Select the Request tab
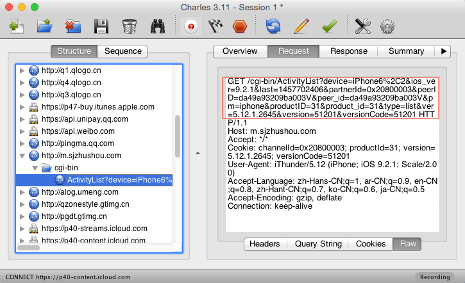Viewport: 465px width, 283px height. [x=293, y=51]
